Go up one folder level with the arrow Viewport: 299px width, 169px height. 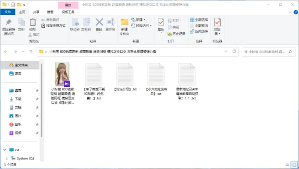(x=31, y=52)
